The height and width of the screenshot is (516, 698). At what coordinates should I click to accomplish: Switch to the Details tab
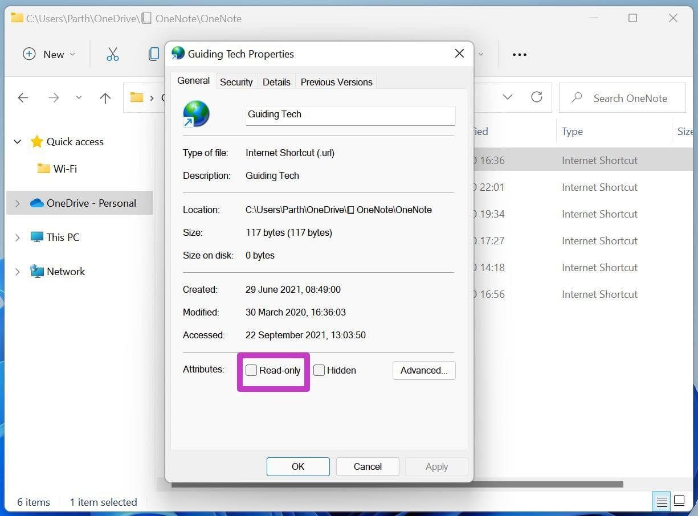click(276, 82)
